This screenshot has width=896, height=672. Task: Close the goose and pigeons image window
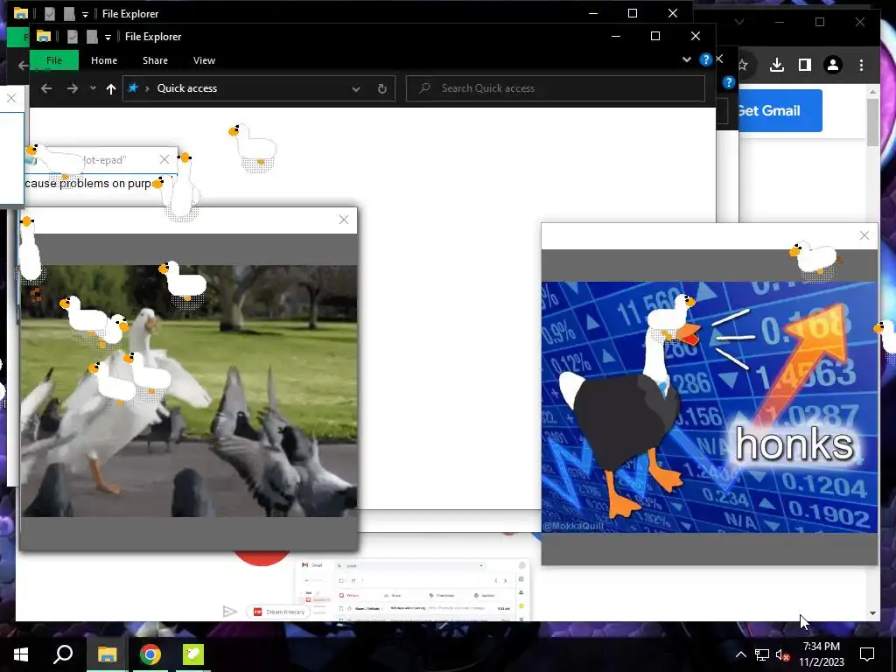pyautogui.click(x=343, y=220)
